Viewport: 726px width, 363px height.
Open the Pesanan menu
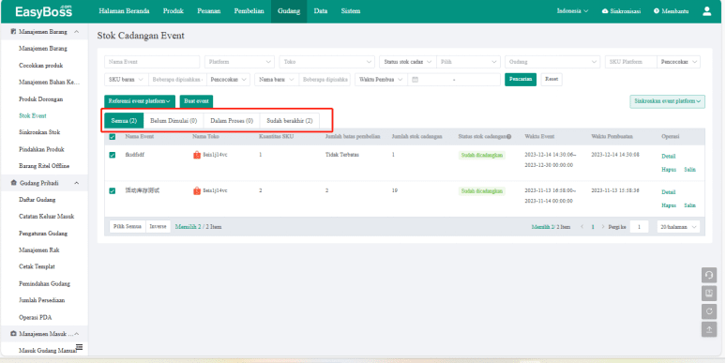pyautogui.click(x=208, y=11)
